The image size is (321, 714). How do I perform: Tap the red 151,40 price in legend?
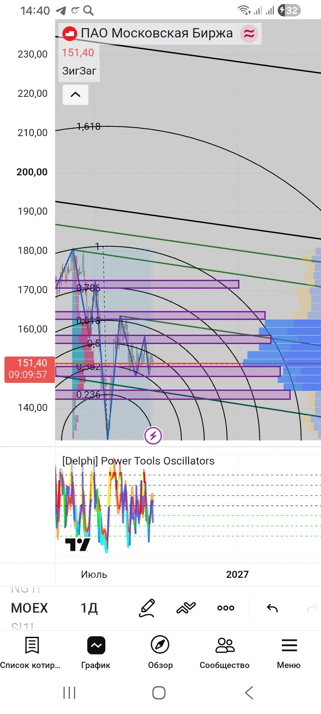pyautogui.click(x=78, y=53)
